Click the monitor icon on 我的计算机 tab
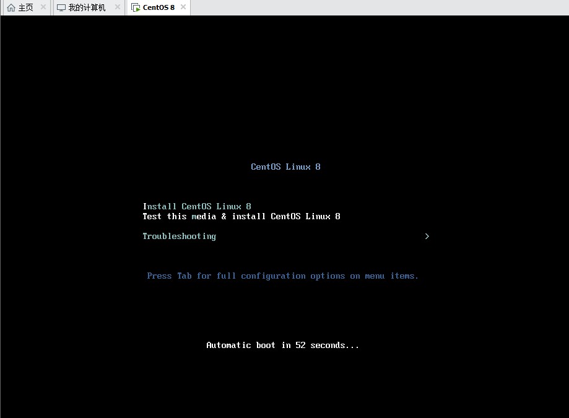 coord(61,7)
